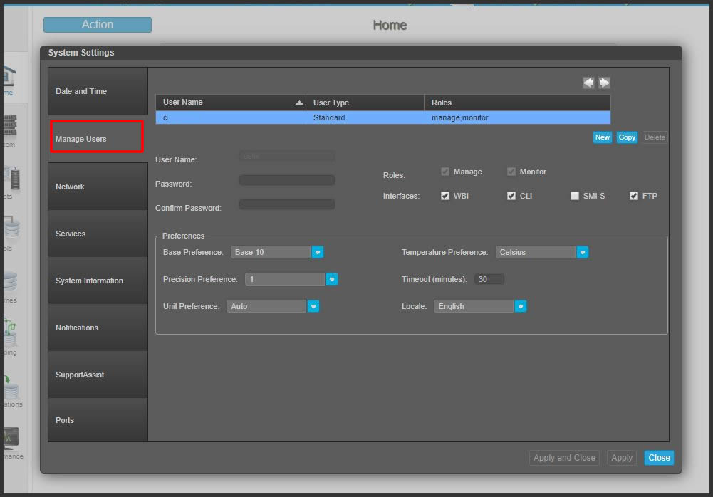
Task: Click the Apply and Close button
Action: tap(564, 458)
